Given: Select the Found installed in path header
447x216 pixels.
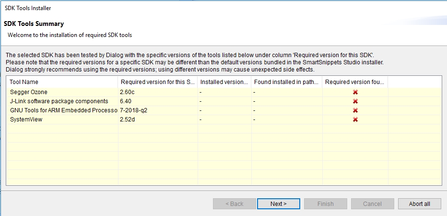Looking at the screenshot, I should click(x=286, y=82).
